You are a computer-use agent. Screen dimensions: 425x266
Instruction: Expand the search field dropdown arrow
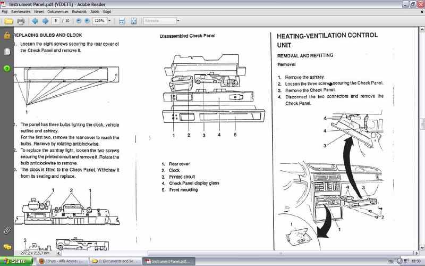178,21
